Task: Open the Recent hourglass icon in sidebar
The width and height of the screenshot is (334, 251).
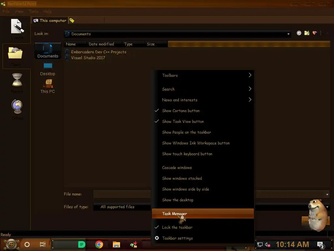Action: tap(17, 80)
